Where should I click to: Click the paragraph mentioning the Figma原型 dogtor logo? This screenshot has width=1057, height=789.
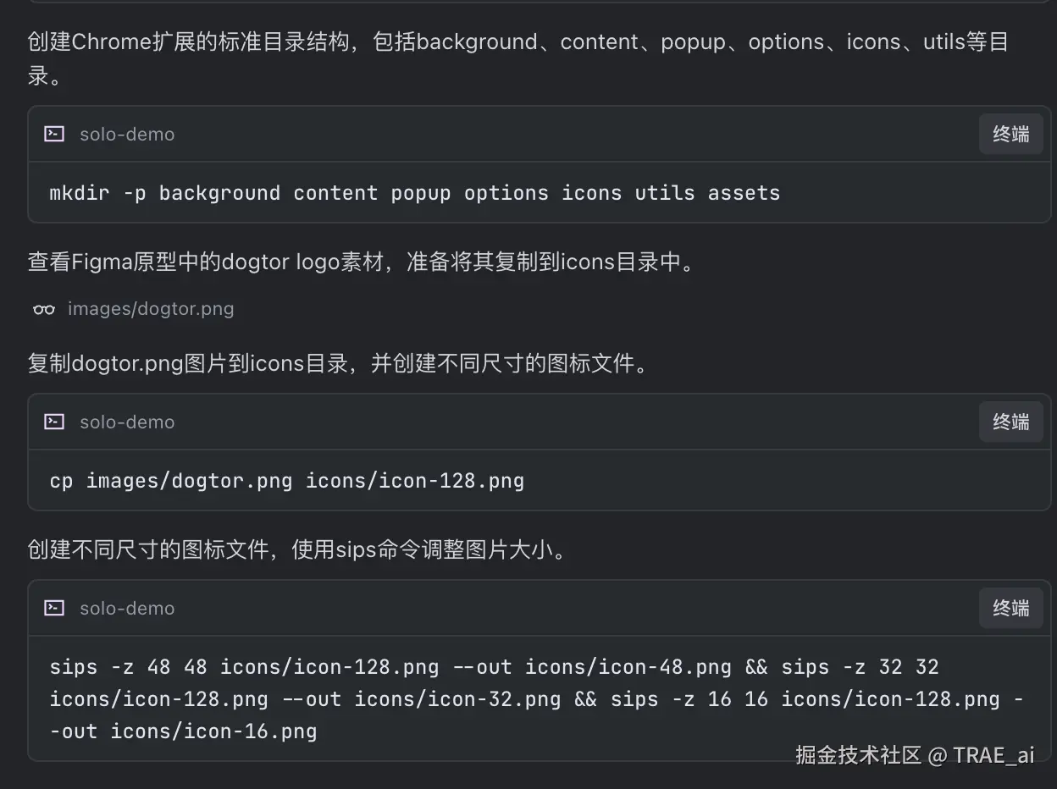click(x=361, y=262)
